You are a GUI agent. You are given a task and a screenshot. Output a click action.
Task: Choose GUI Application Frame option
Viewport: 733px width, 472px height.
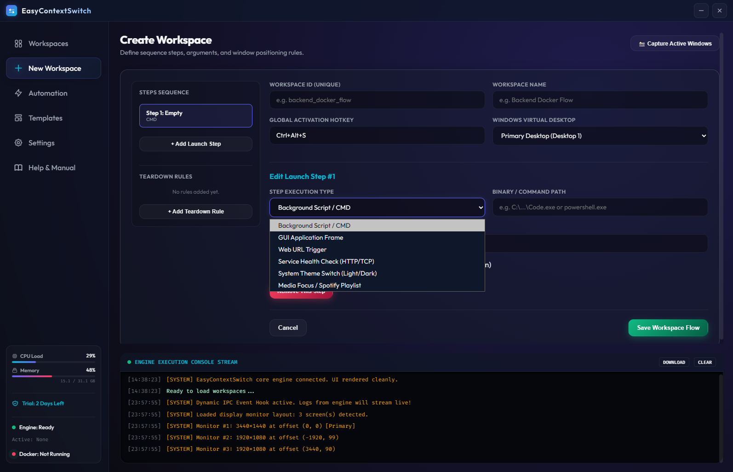(x=377, y=237)
